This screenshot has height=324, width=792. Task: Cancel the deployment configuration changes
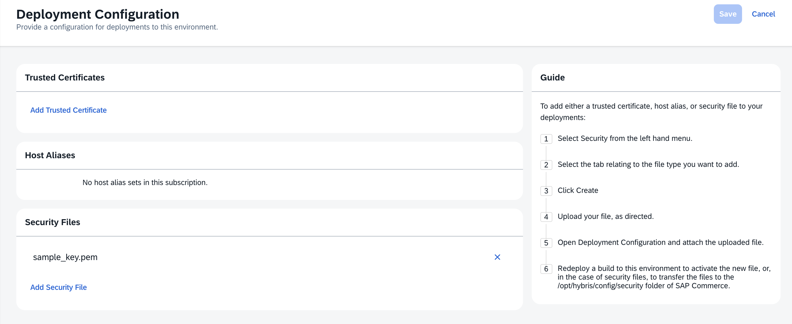click(x=764, y=14)
